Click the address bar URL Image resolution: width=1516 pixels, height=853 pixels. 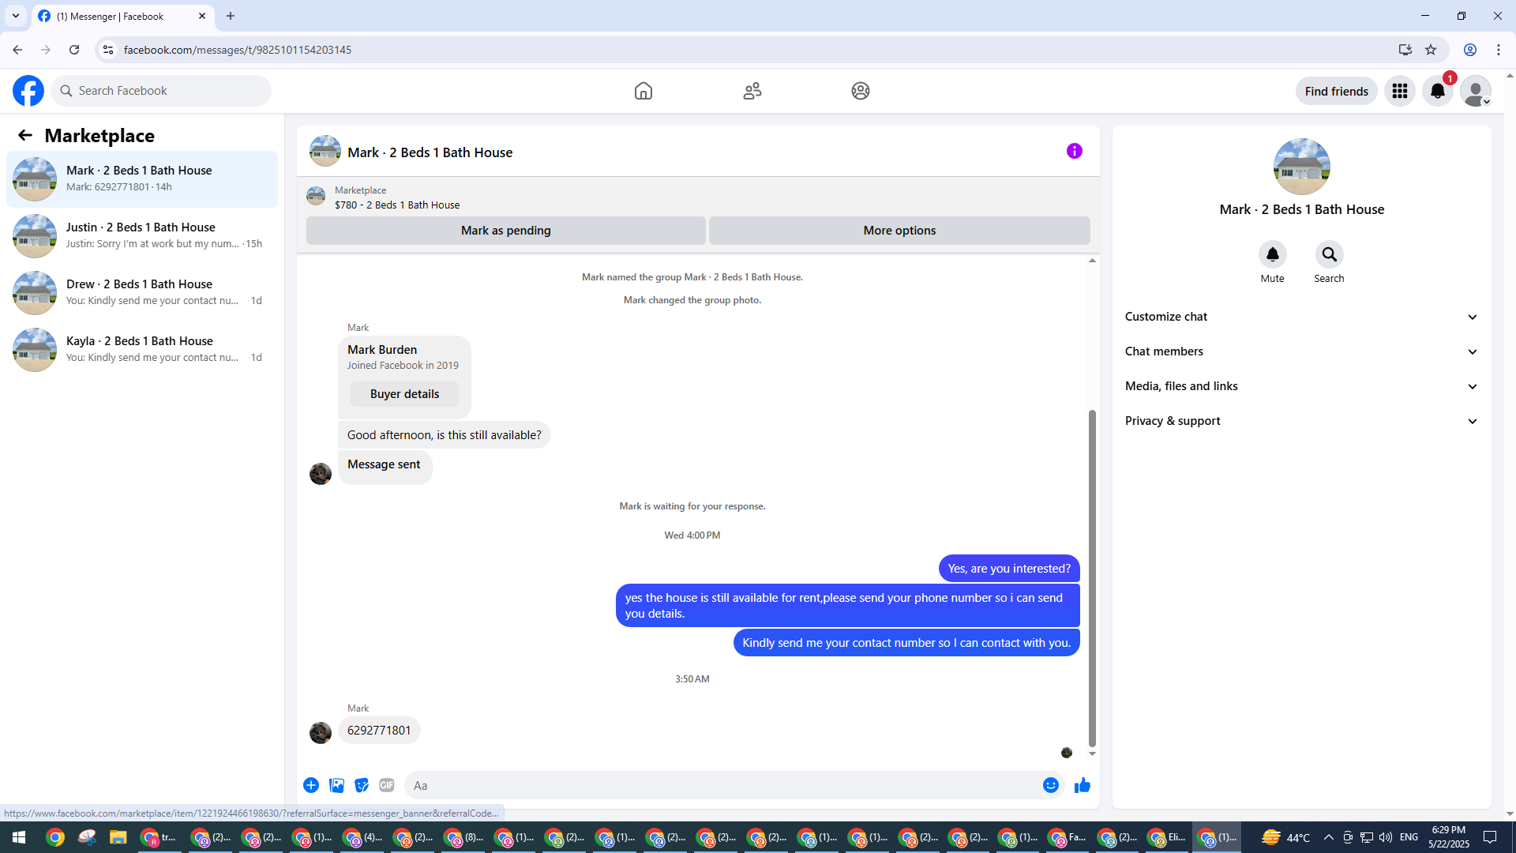(238, 50)
